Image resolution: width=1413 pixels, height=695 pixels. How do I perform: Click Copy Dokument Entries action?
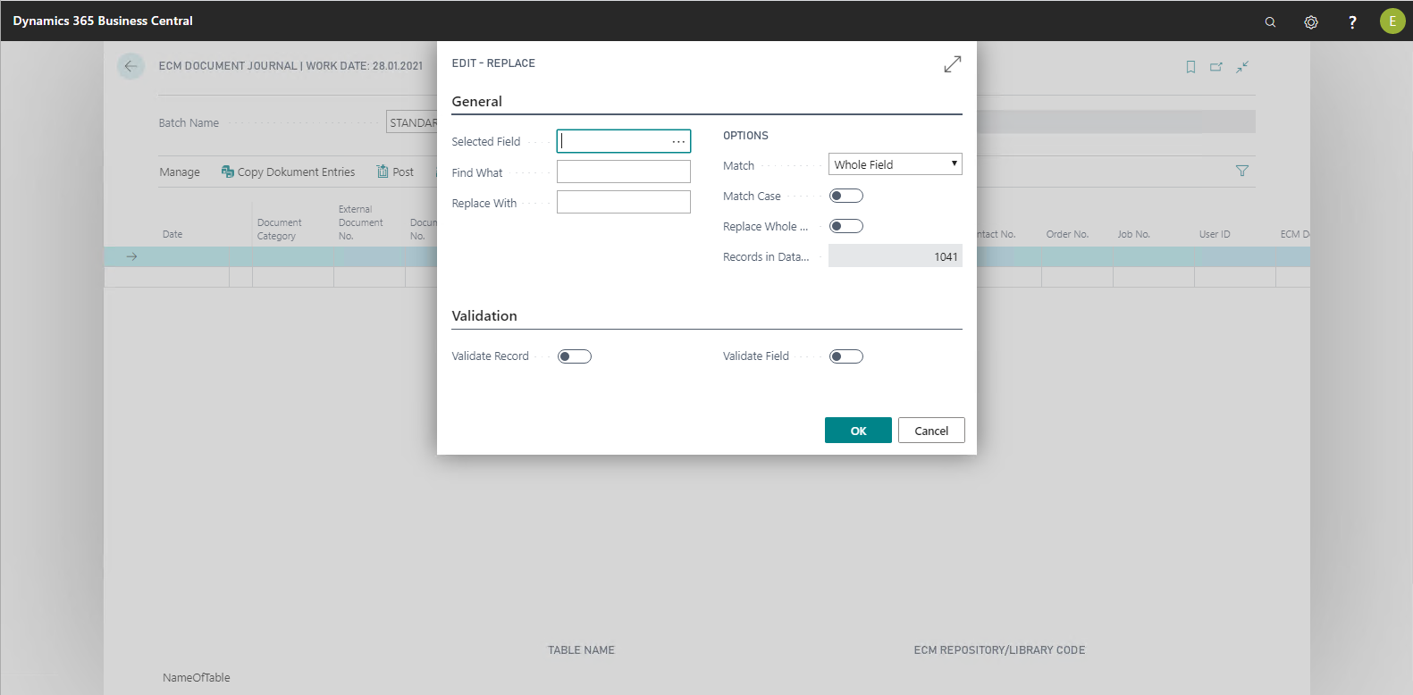(288, 172)
